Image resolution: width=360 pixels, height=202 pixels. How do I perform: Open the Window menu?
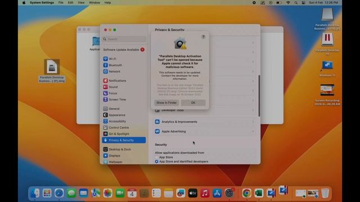point(94,2)
